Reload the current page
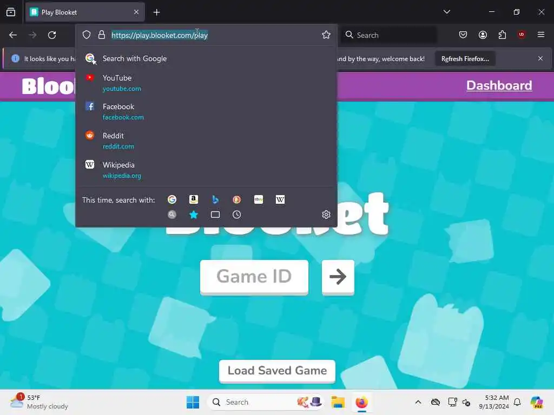This screenshot has height=415, width=554. [x=52, y=35]
